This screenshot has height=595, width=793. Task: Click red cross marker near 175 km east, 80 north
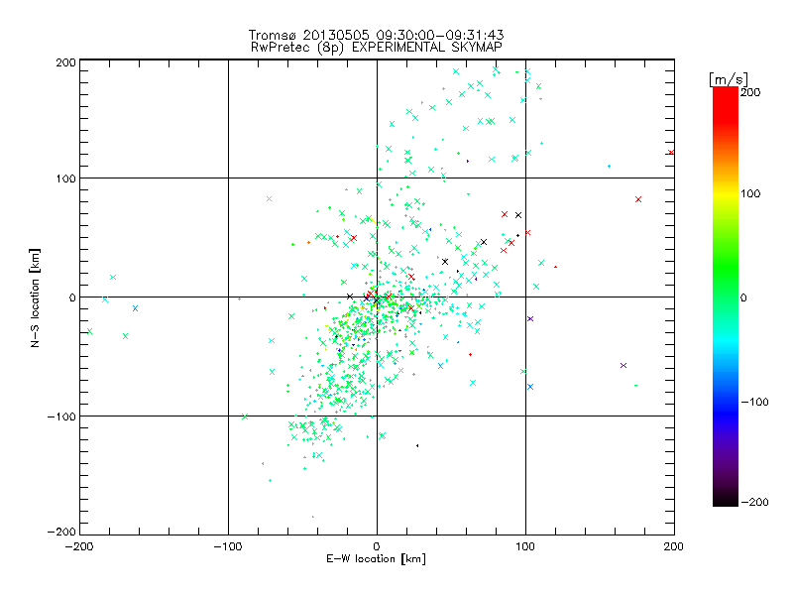[x=638, y=199]
